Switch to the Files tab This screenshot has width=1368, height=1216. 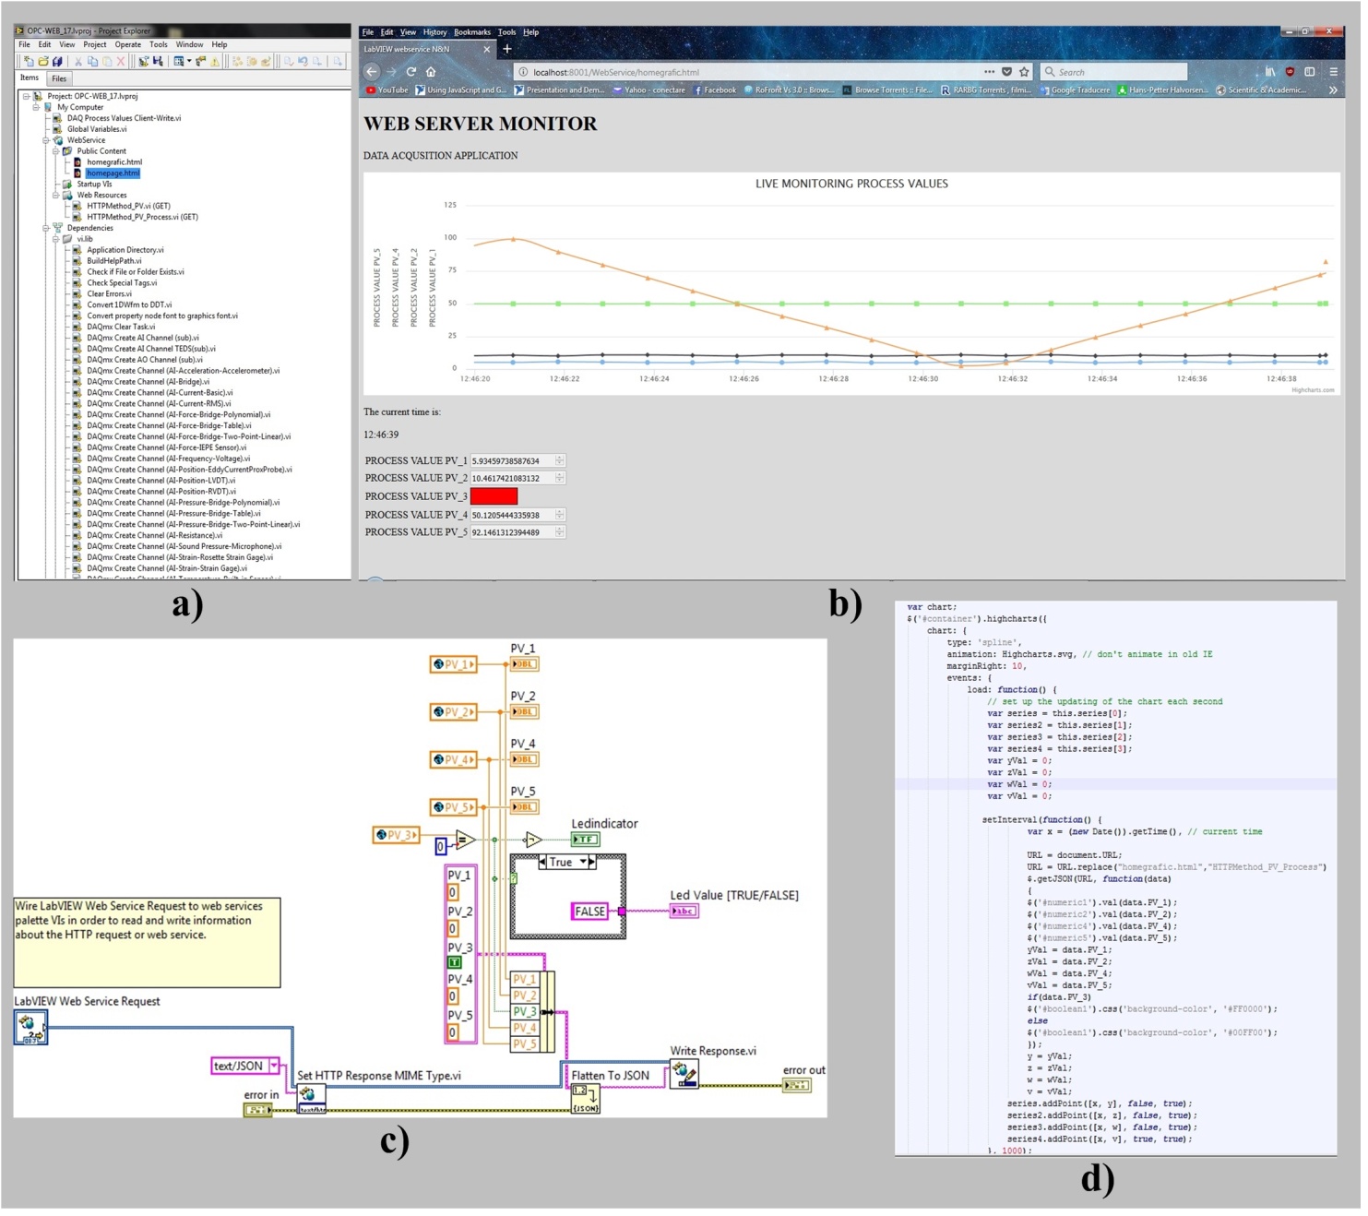[x=59, y=79]
